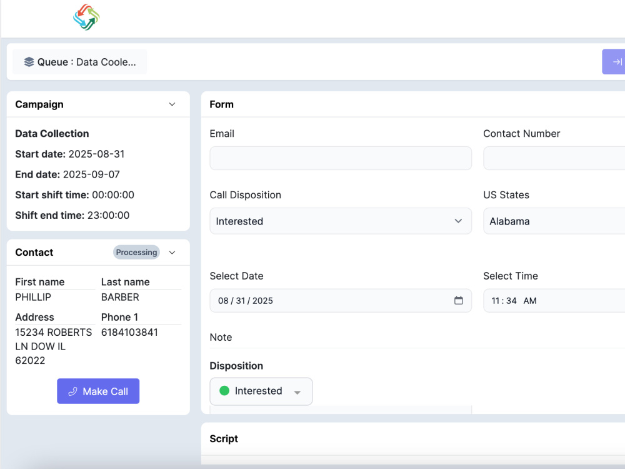
Task: Collapse the Campaign panel chevron
Action: point(172,104)
